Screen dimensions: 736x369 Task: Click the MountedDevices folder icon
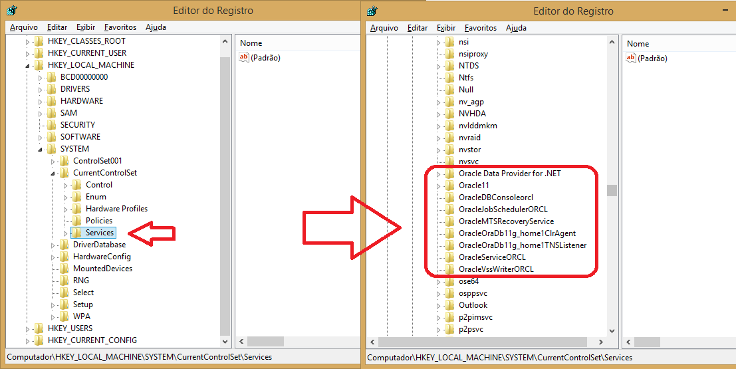coord(64,269)
